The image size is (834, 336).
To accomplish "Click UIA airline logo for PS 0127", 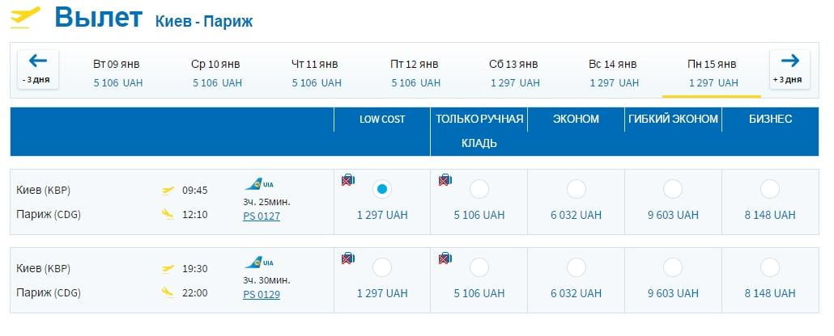I will tap(259, 185).
